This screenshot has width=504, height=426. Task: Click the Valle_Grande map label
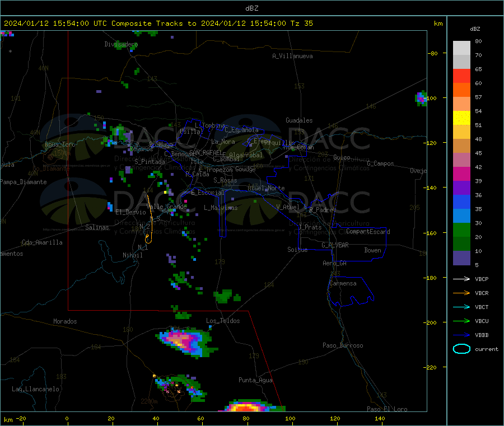166,207
